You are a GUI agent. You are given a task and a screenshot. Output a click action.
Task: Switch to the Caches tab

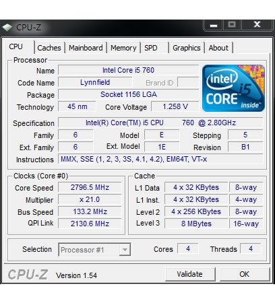click(49, 48)
